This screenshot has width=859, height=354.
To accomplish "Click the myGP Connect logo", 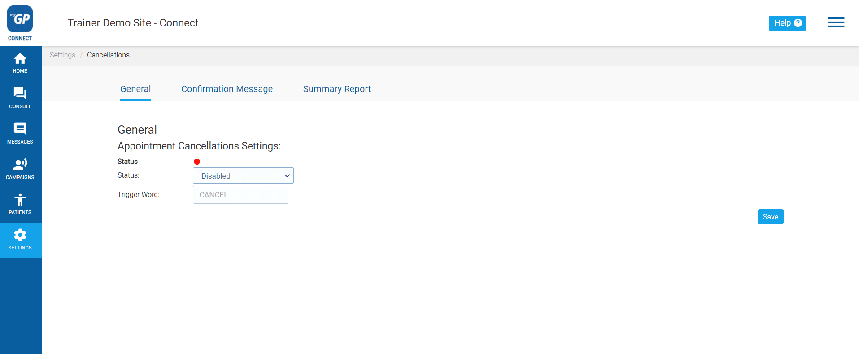I will tap(20, 23).
